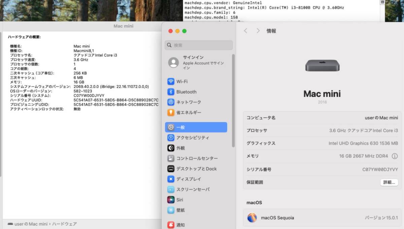
Task: Click userのMac mini in path bar
Action: pyautogui.click(x=31, y=224)
